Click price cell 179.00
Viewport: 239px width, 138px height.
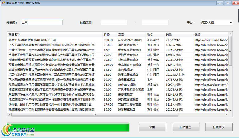[x=108, y=105]
